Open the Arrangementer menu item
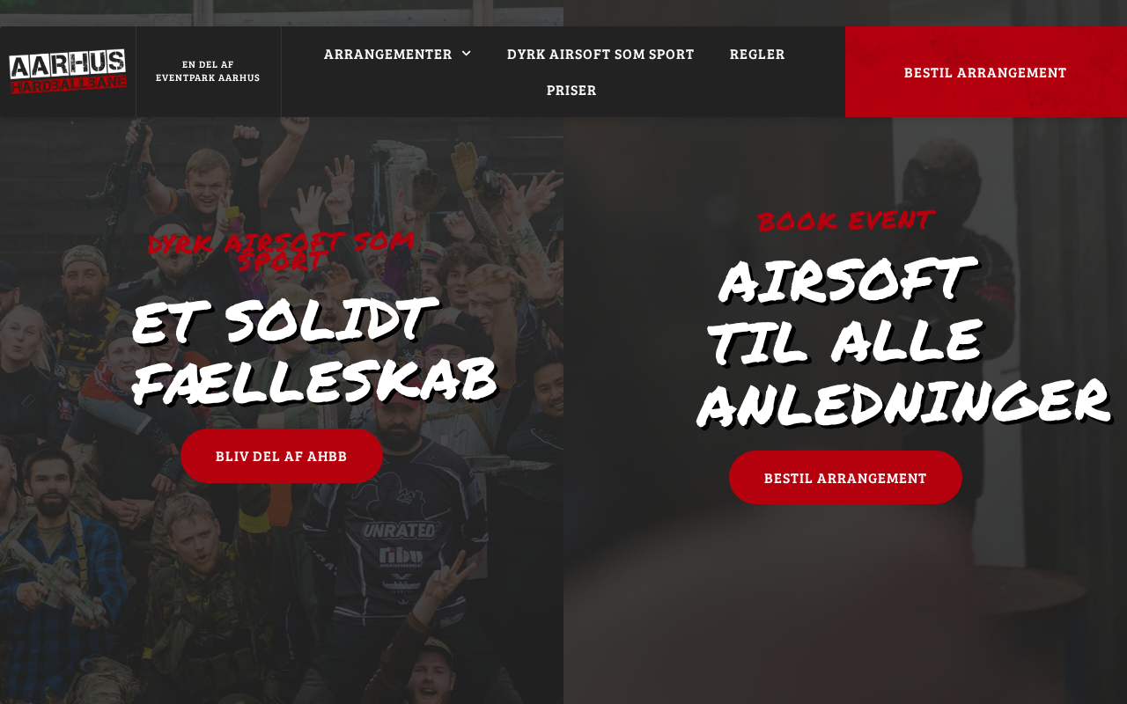 click(x=397, y=54)
